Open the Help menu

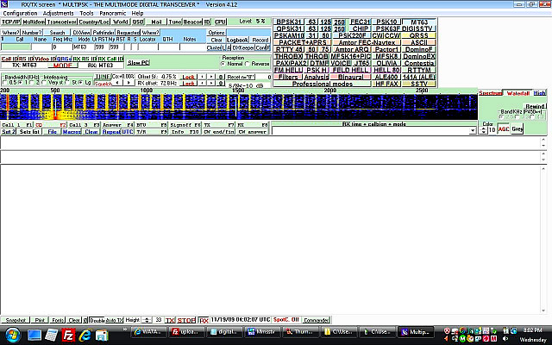pos(137,13)
